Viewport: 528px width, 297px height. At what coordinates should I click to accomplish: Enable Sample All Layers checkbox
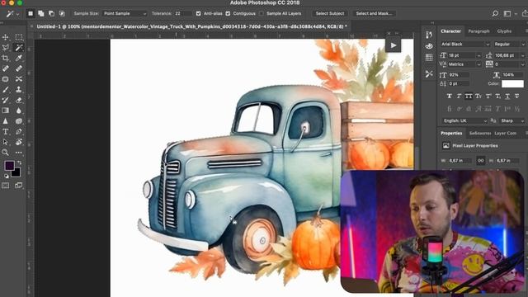pos(262,13)
